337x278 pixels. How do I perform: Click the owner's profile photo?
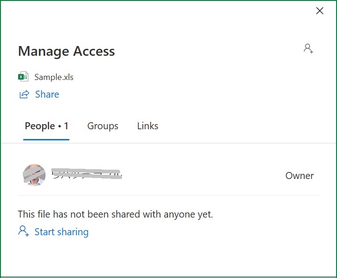(x=34, y=175)
